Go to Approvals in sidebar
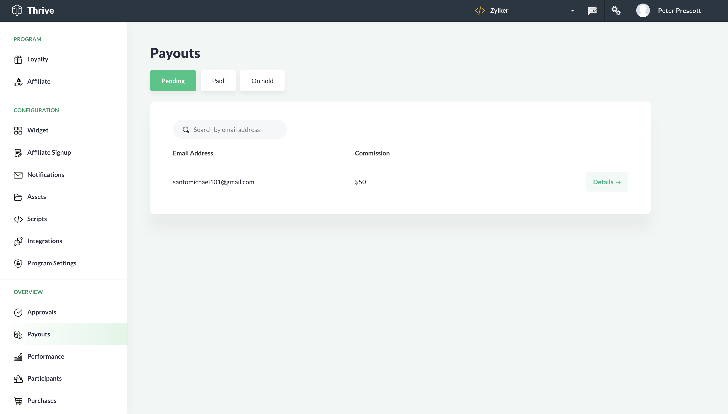 (42, 312)
